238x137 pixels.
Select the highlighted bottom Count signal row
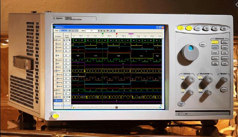[58, 101]
